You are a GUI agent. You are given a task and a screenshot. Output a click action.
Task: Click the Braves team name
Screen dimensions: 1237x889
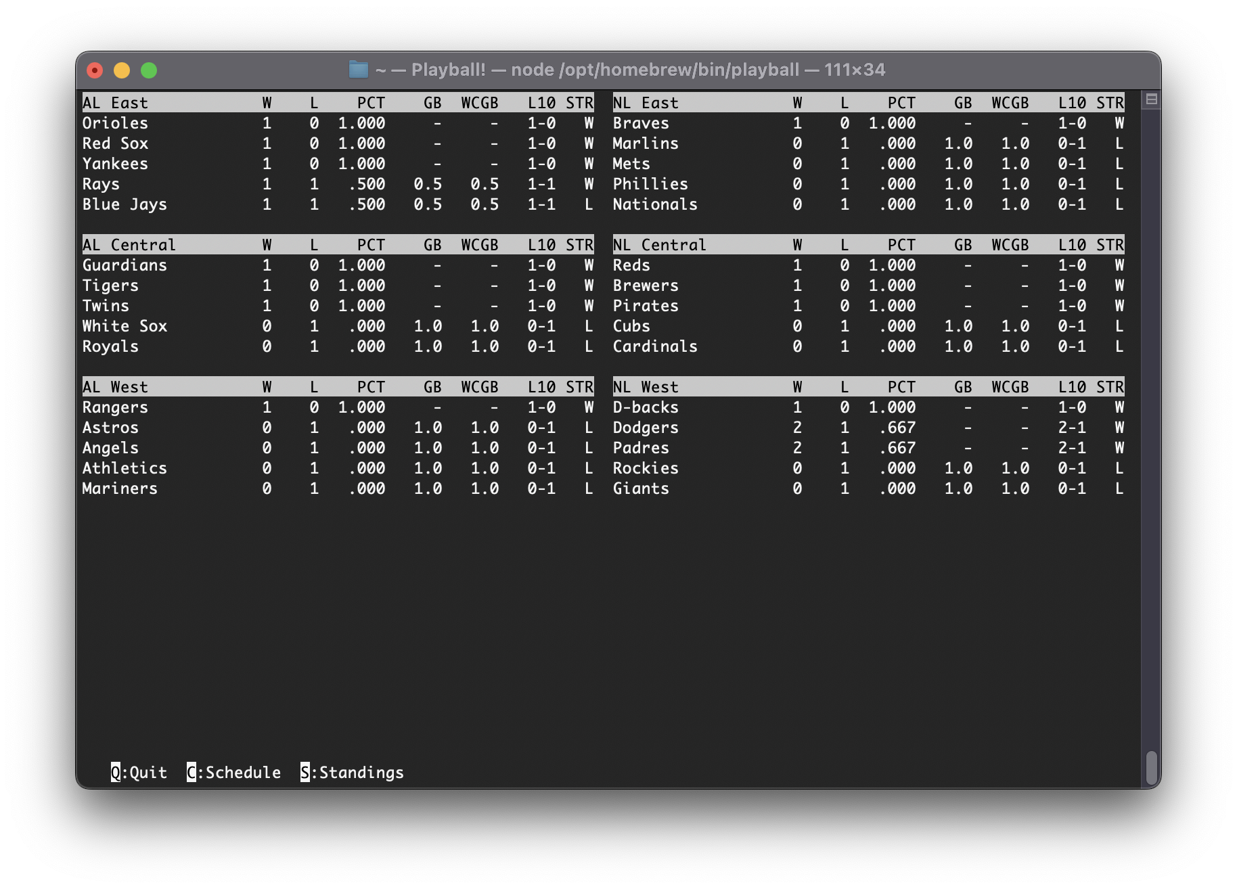641,123
